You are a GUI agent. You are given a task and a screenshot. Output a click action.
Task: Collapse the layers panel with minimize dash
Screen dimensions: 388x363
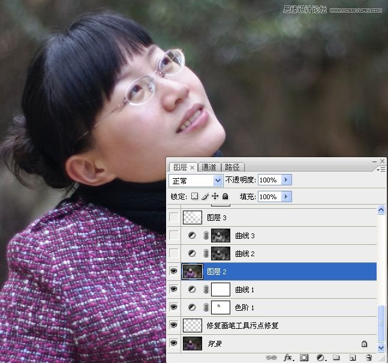374,161
